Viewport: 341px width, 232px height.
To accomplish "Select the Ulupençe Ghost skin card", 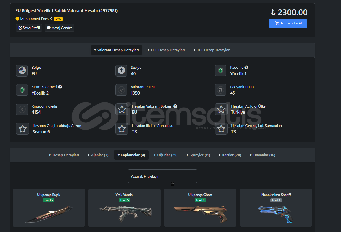I will (x=200, y=208).
